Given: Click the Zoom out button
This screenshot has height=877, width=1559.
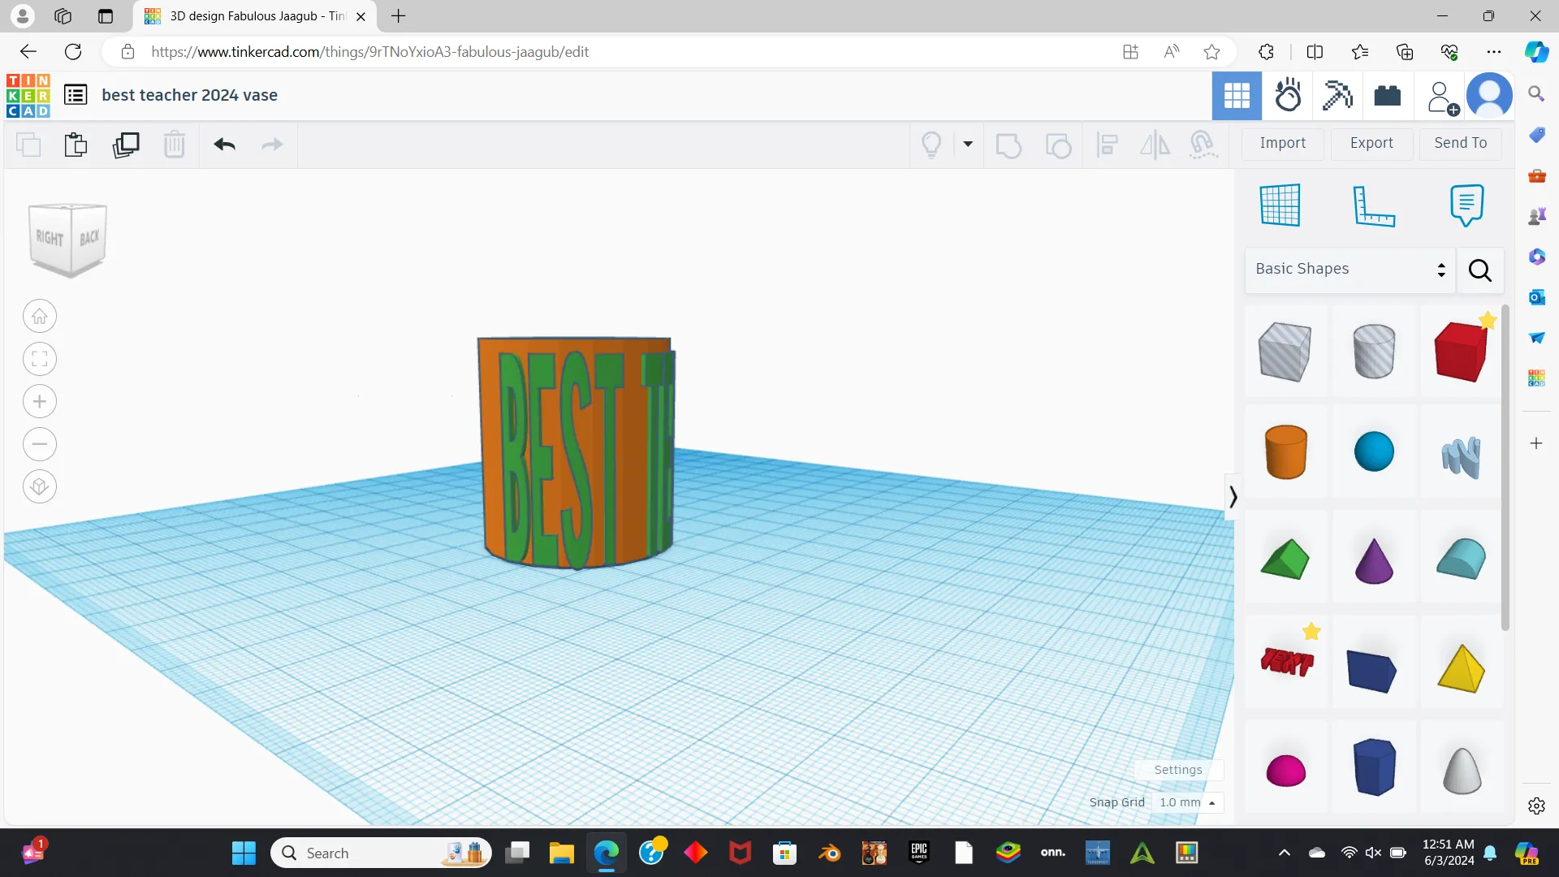Looking at the screenshot, I should (40, 444).
